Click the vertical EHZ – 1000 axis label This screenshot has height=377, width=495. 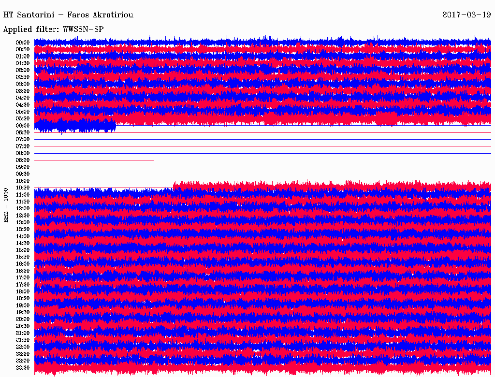tap(6, 205)
